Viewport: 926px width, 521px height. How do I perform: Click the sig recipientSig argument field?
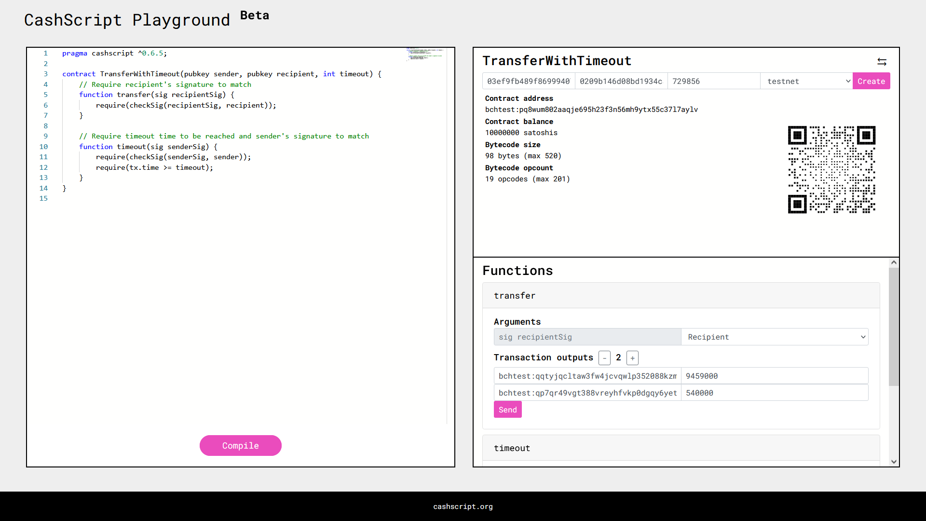tap(587, 337)
